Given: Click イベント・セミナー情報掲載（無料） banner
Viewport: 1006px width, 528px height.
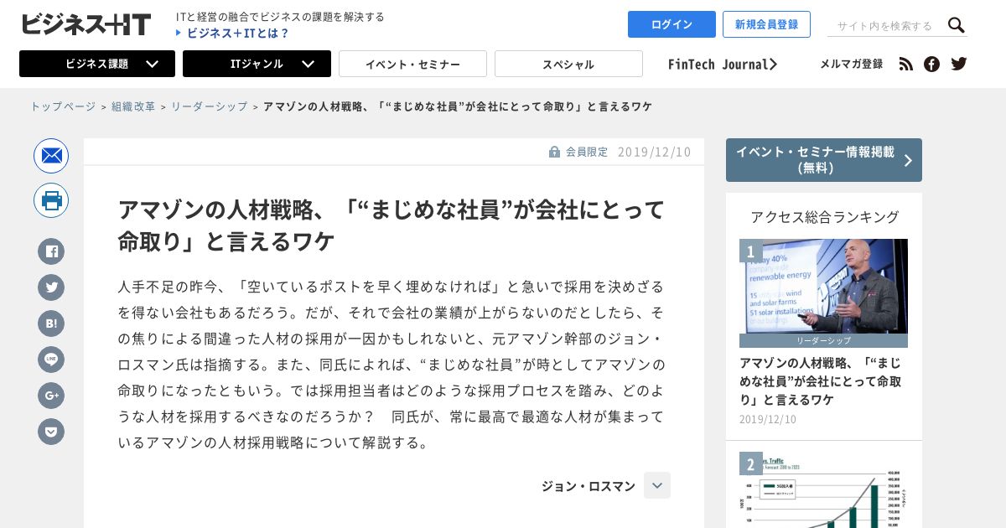Looking at the screenshot, I should point(824,160).
